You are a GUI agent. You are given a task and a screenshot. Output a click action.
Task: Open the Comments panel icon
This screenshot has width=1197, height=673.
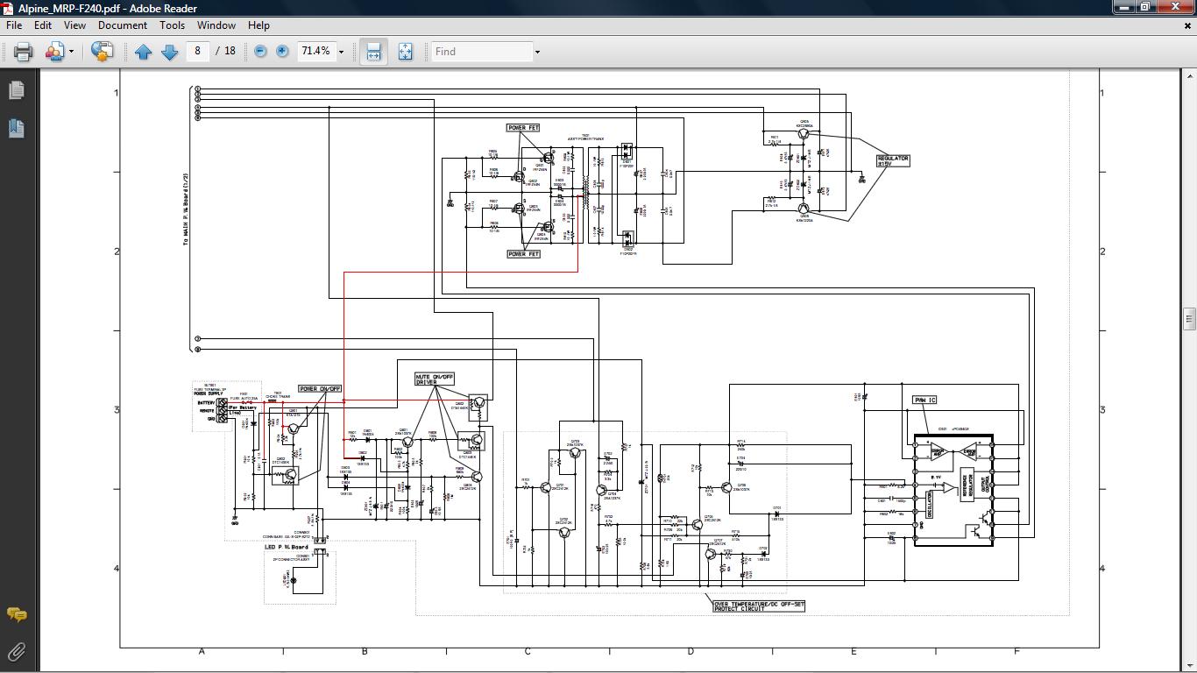tap(16, 614)
